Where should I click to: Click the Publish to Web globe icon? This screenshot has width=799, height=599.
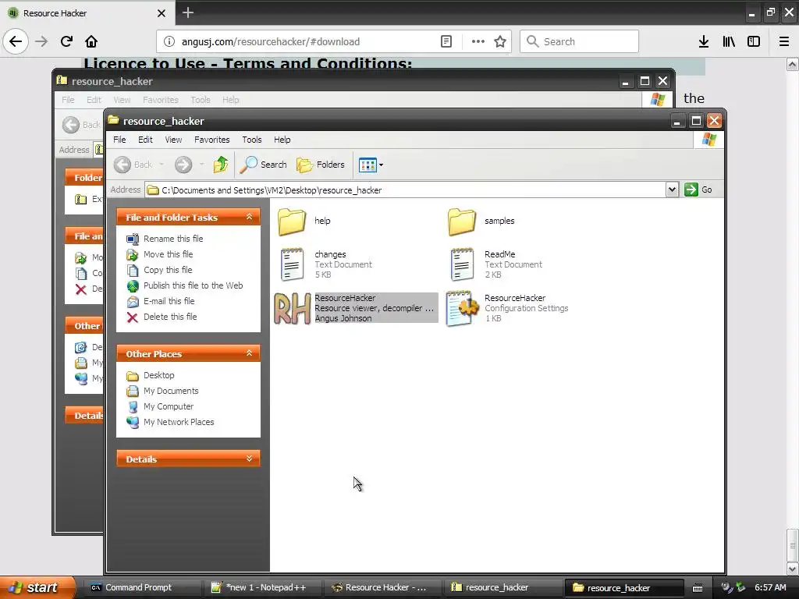pos(133,285)
